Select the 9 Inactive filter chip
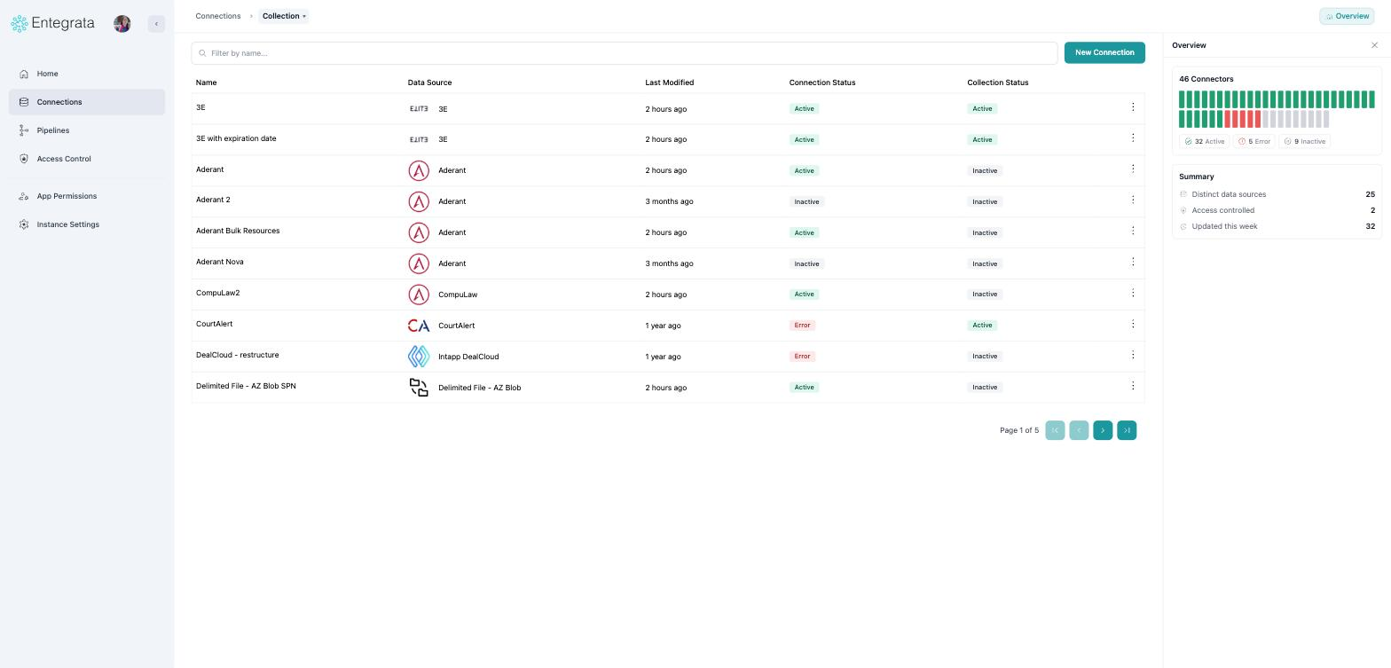Viewport: 1391px width, 668px height. [x=1305, y=141]
